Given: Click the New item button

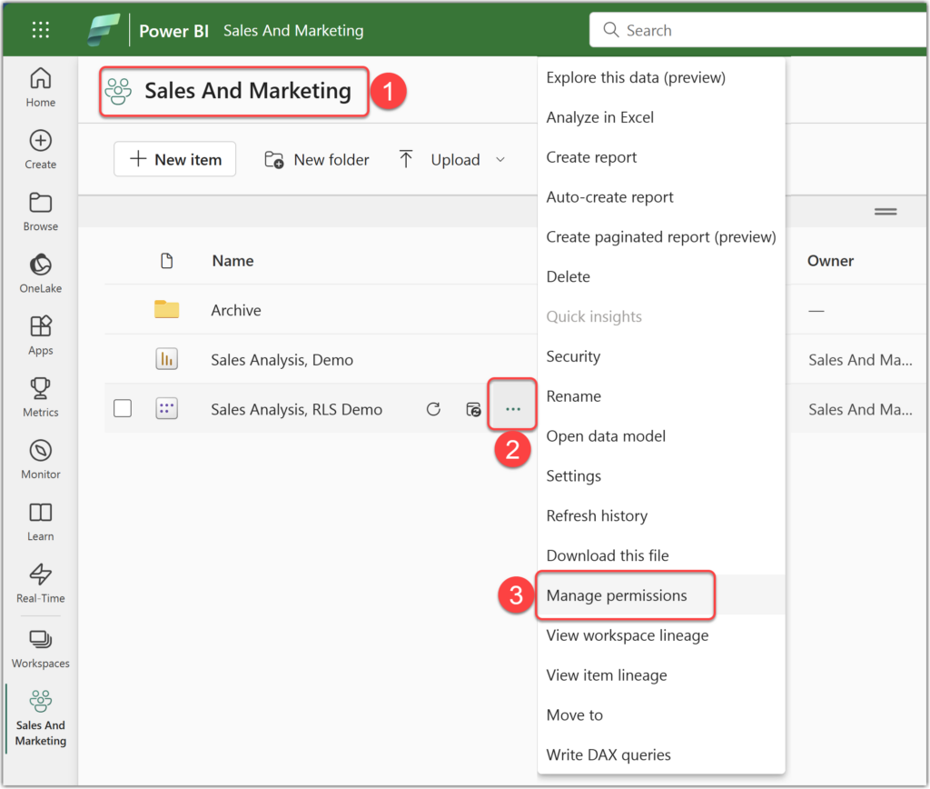Looking at the screenshot, I should (175, 159).
